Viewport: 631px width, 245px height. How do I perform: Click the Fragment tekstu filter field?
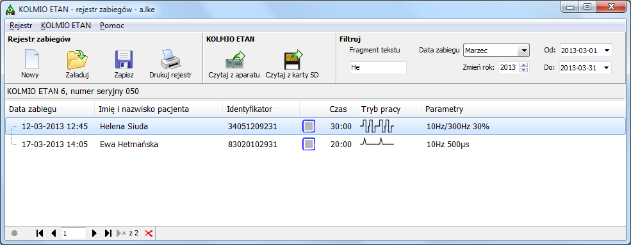click(x=378, y=67)
